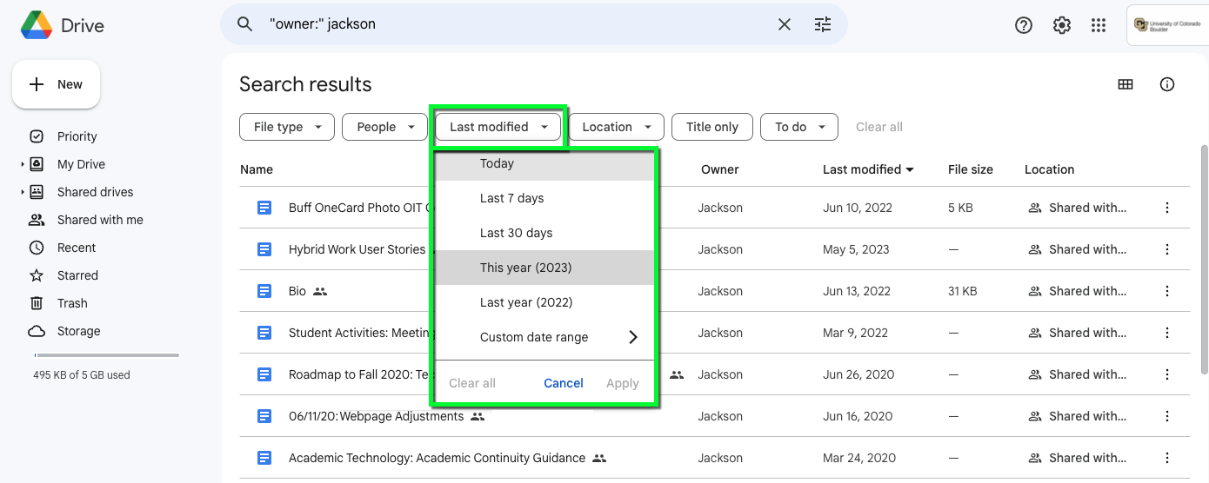
Task: Click Cancel in the date filter menu
Action: click(x=563, y=383)
